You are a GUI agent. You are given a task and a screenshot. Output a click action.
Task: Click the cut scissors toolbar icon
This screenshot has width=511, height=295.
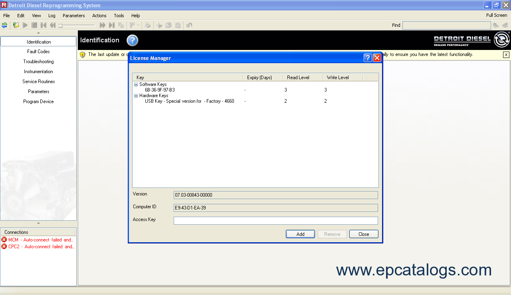(159, 25)
